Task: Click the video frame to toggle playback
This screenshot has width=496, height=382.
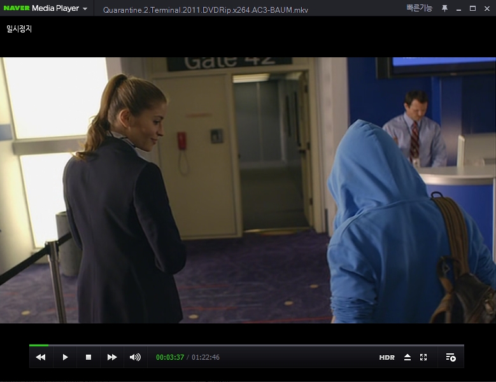Action: tap(248, 190)
